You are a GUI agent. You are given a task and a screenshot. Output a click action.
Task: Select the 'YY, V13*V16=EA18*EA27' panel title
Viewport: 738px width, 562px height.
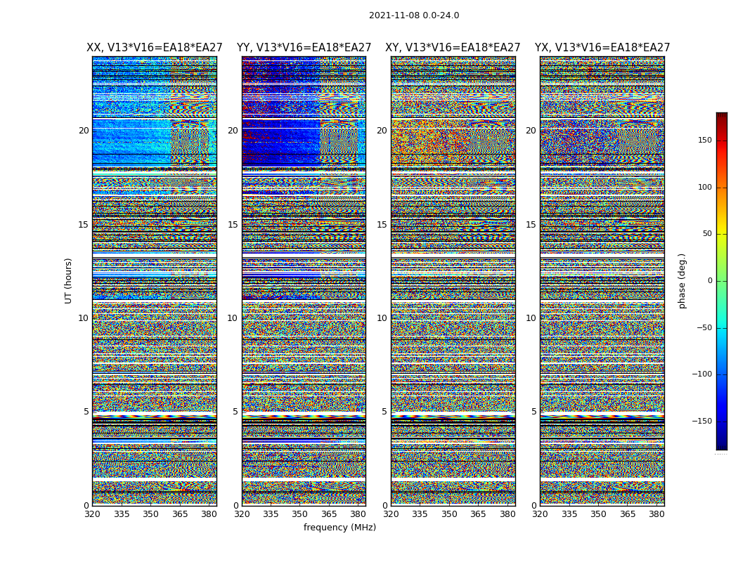click(x=304, y=48)
